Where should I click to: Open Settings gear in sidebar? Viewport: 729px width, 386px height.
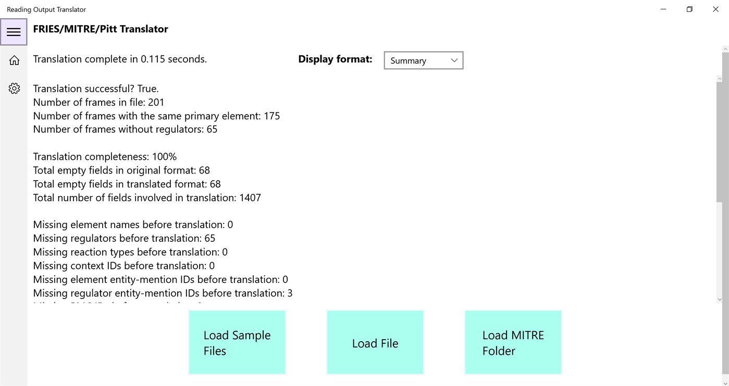tap(14, 89)
